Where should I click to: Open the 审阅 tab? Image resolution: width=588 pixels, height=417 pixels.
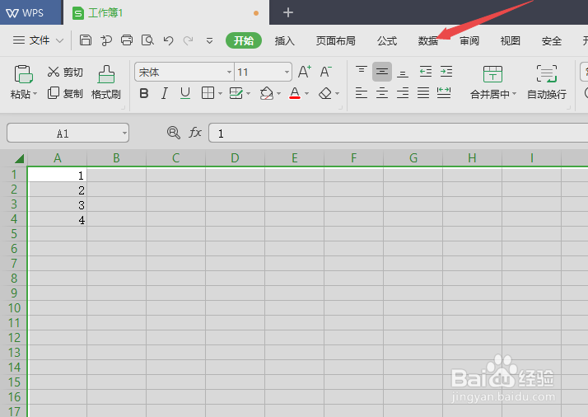point(469,40)
